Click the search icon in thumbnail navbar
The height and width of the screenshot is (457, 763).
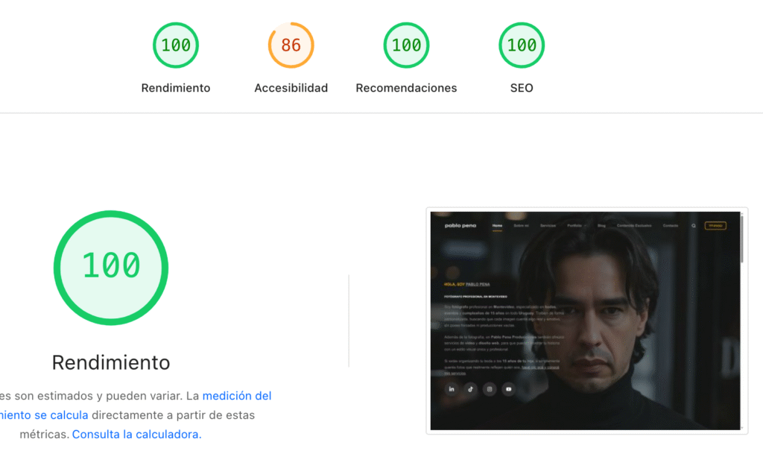point(694,226)
